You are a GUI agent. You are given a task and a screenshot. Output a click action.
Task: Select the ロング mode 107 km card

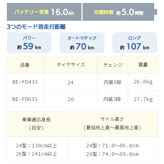(x=134, y=43)
